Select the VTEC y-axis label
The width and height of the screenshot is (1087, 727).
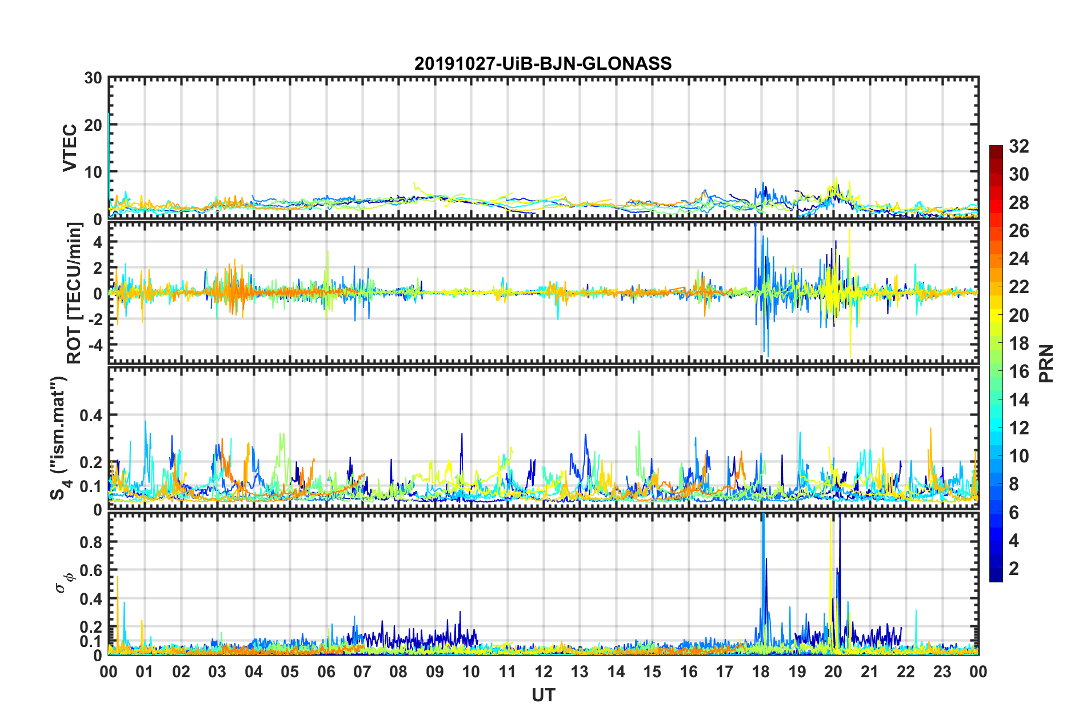[70, 147]
